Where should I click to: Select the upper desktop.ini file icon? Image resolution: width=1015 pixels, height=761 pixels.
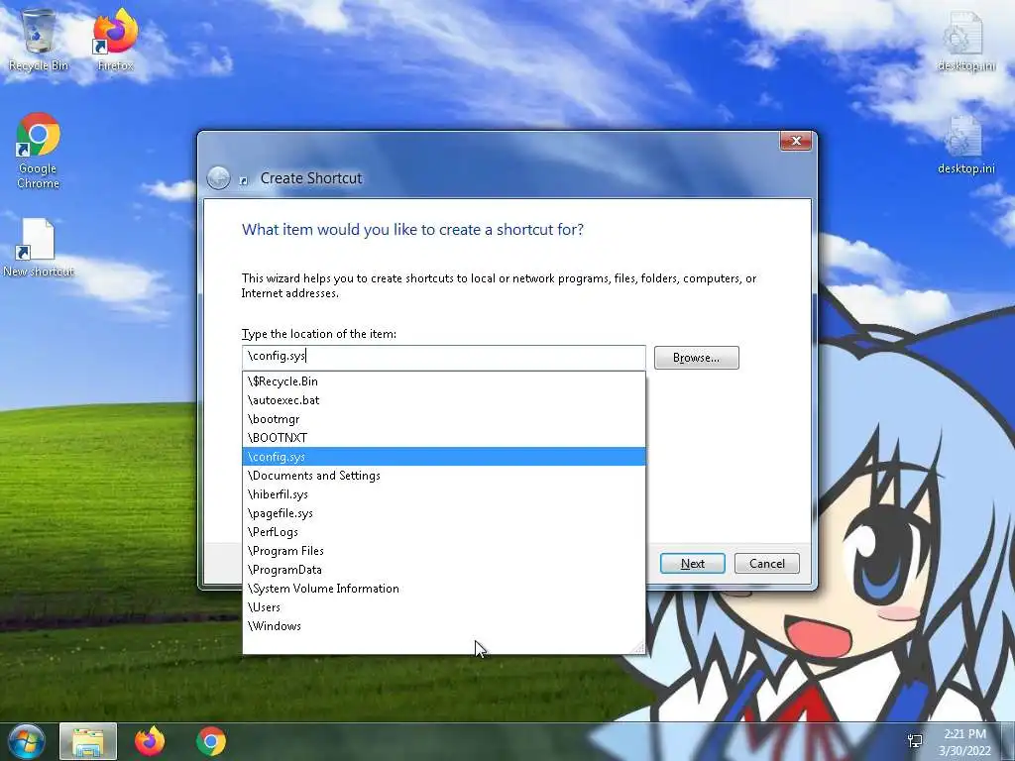(965, 42)
